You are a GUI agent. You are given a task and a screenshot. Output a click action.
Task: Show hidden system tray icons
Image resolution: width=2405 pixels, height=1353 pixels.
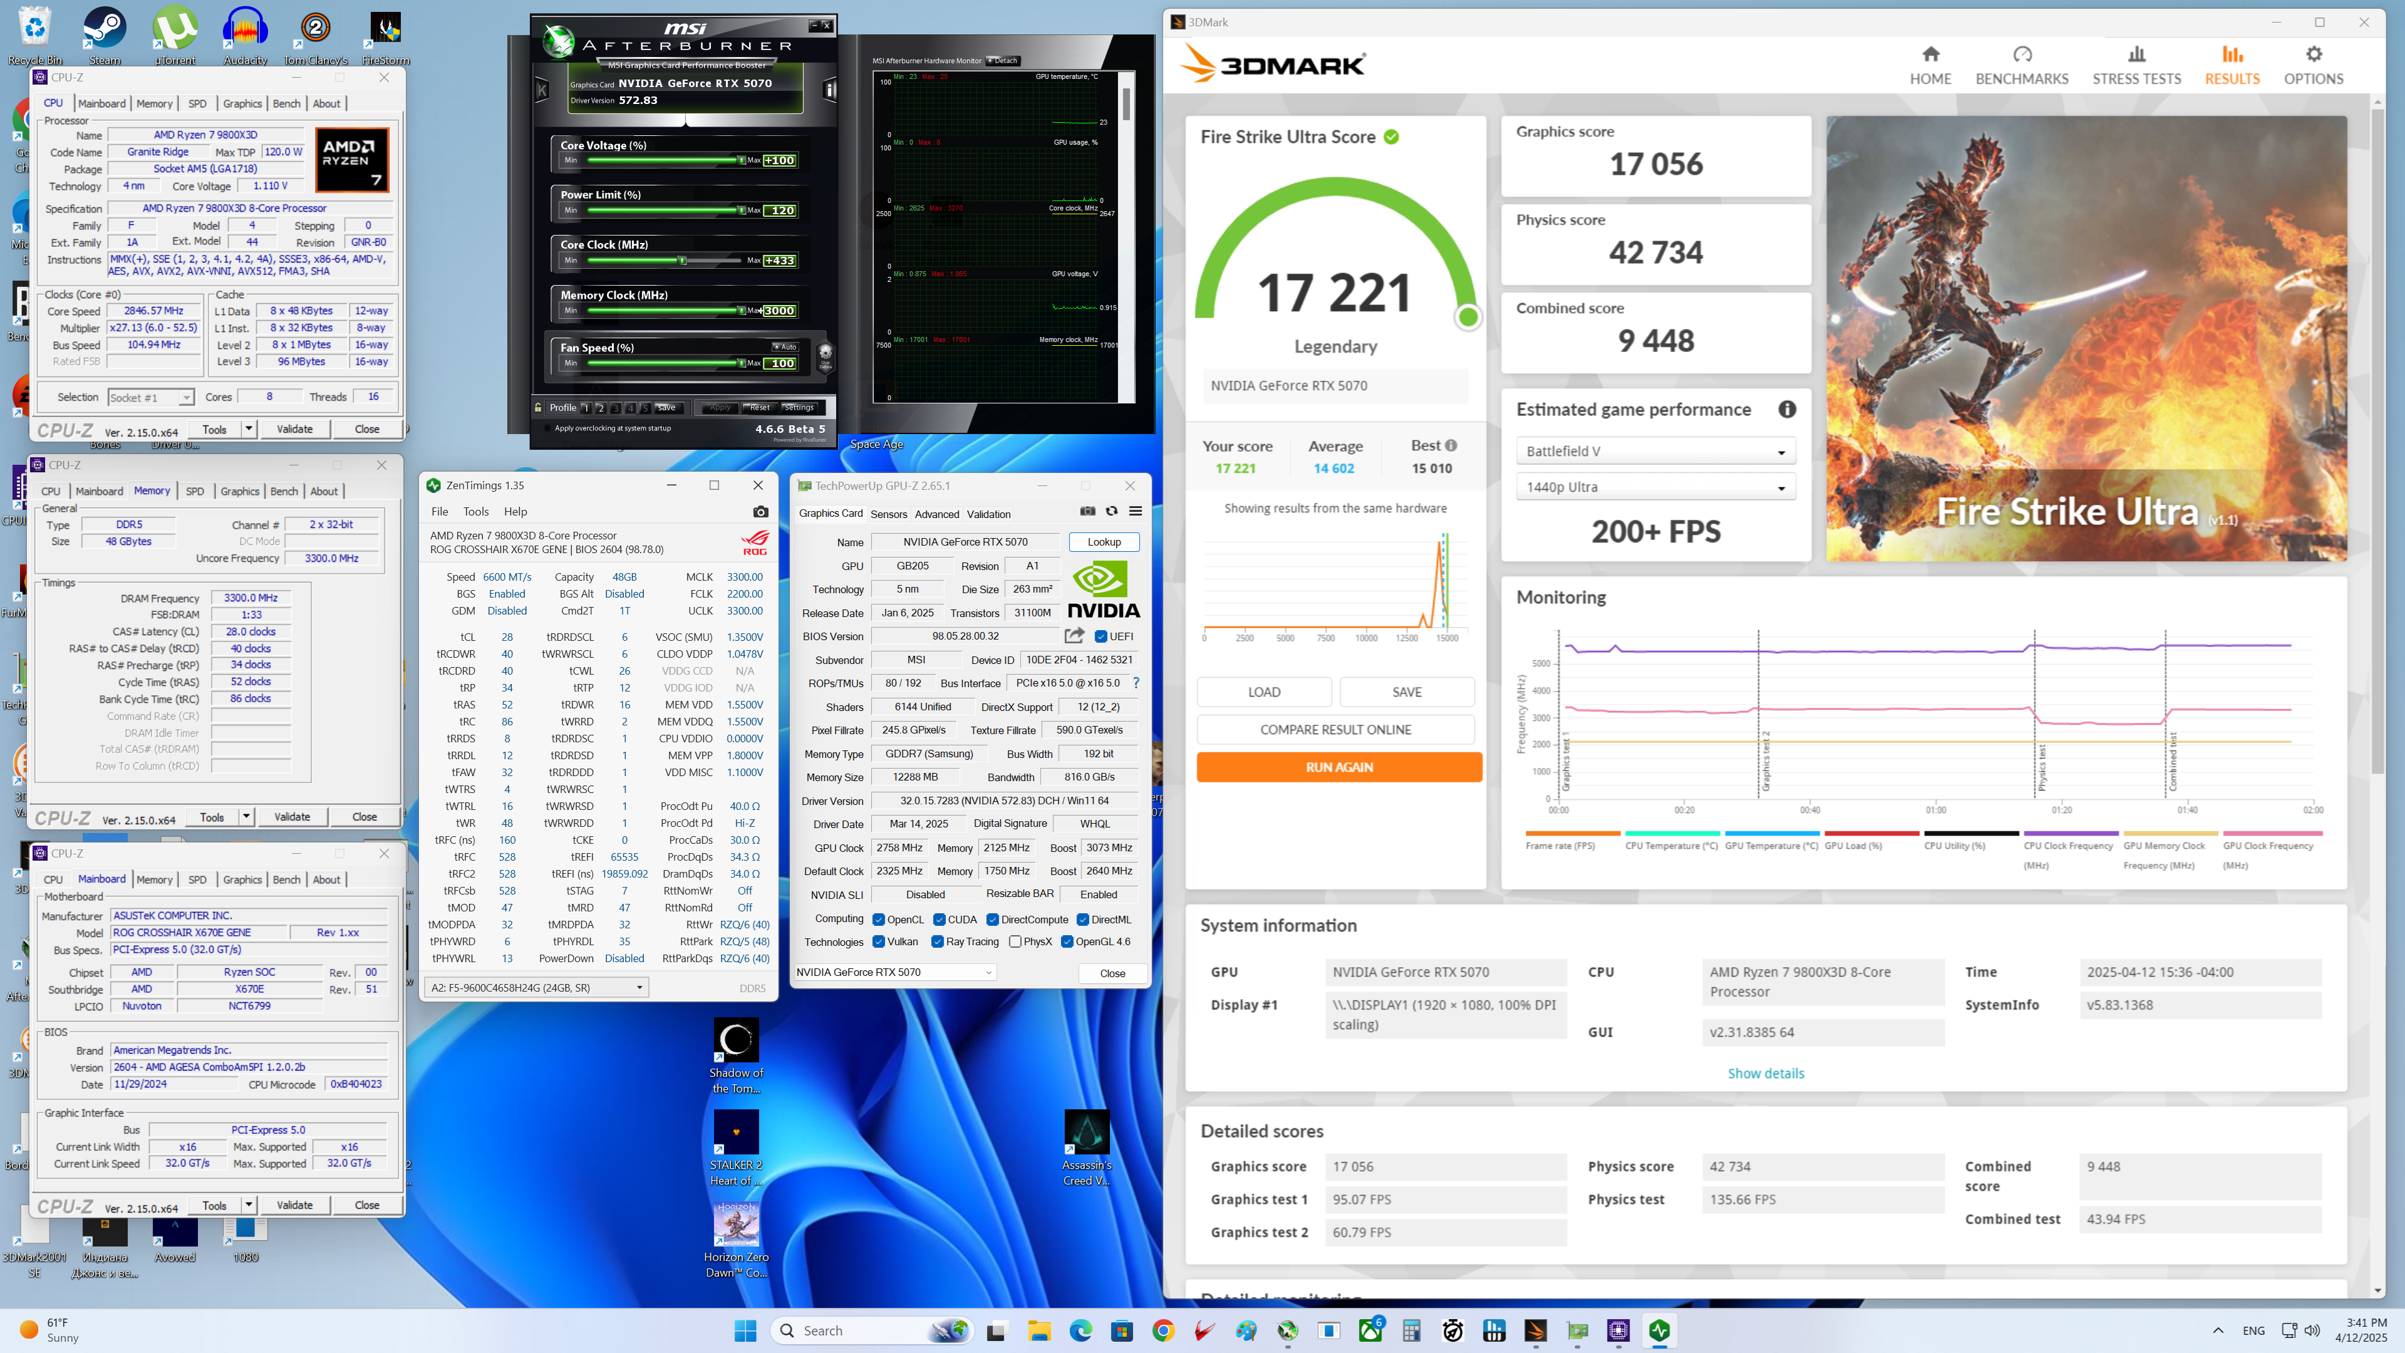pyautogui.click(x=2217, y=1330)
